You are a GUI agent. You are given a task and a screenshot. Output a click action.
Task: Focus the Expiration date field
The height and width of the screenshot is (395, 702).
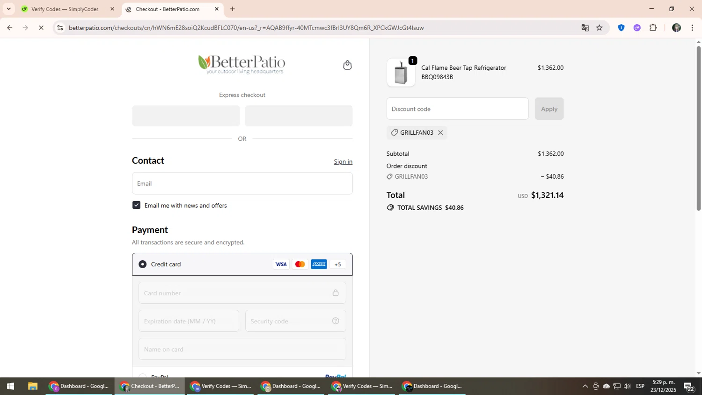tap(189, 321)
